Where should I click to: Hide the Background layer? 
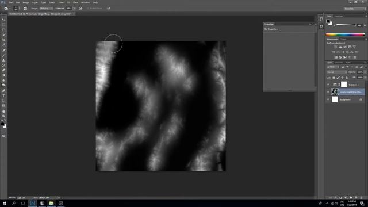point(328,99)
